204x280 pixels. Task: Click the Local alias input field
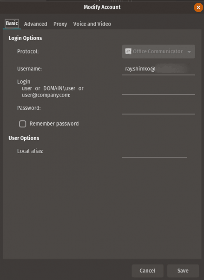point(154,152)
